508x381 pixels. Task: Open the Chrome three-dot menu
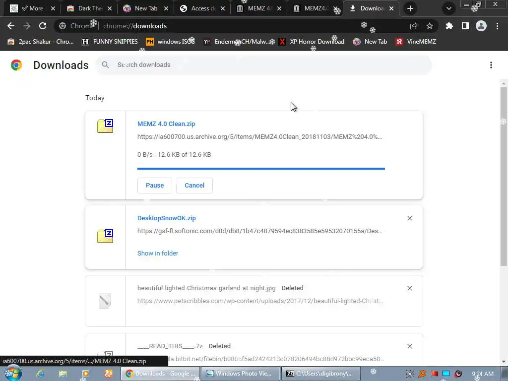(497, 26)
